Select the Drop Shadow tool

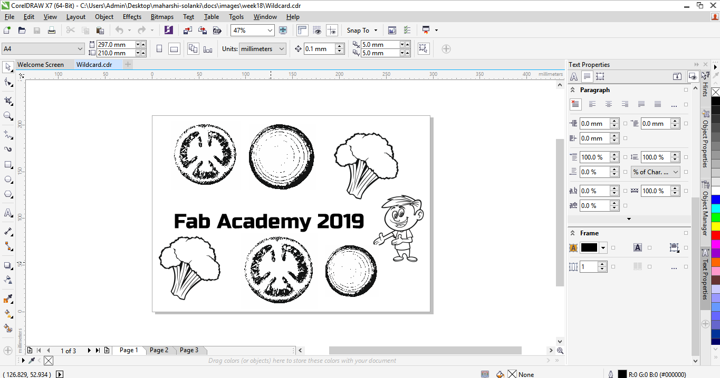[8, 265]
